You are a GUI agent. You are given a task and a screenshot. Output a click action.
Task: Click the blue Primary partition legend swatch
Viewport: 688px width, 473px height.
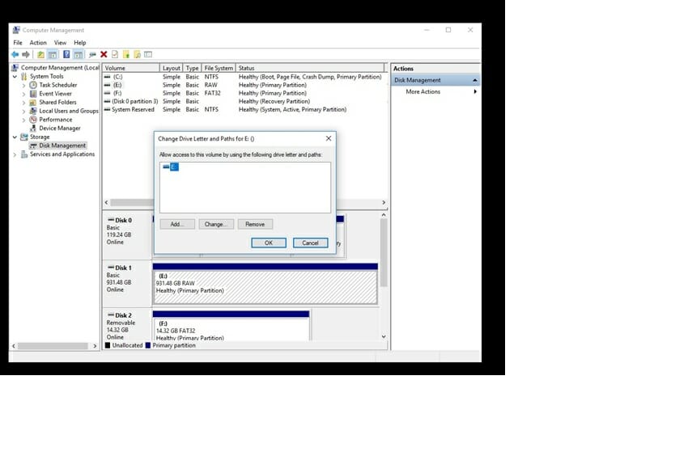(x=148, y=345)
